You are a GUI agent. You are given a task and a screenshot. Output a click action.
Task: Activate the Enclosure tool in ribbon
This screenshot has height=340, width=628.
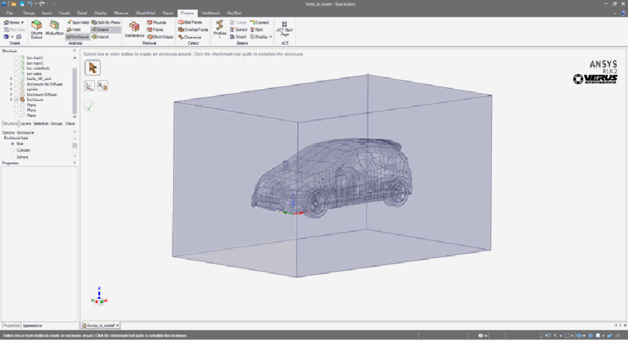click(x=77, y=37)
